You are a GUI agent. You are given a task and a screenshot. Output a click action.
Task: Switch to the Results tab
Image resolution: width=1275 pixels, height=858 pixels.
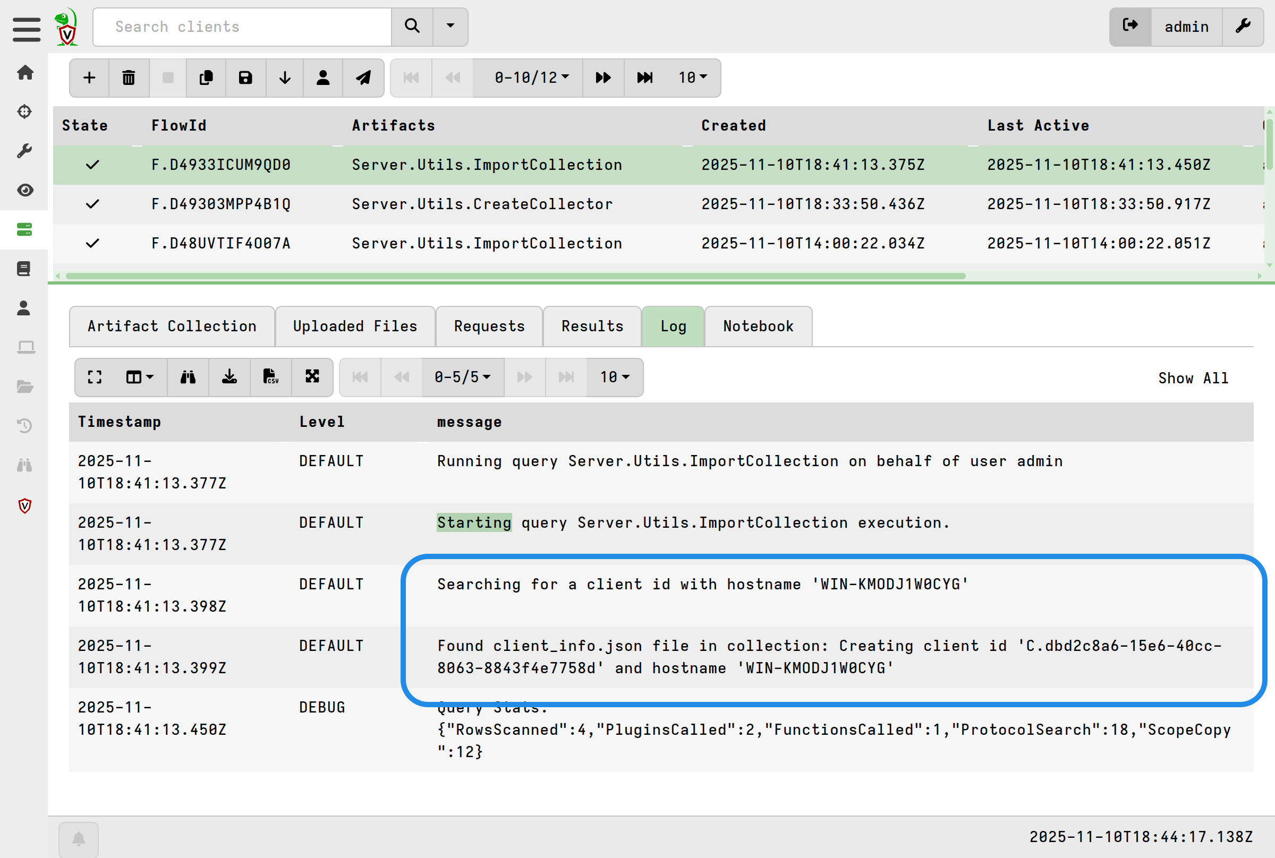pyautogui.click(x=592, y=326)
